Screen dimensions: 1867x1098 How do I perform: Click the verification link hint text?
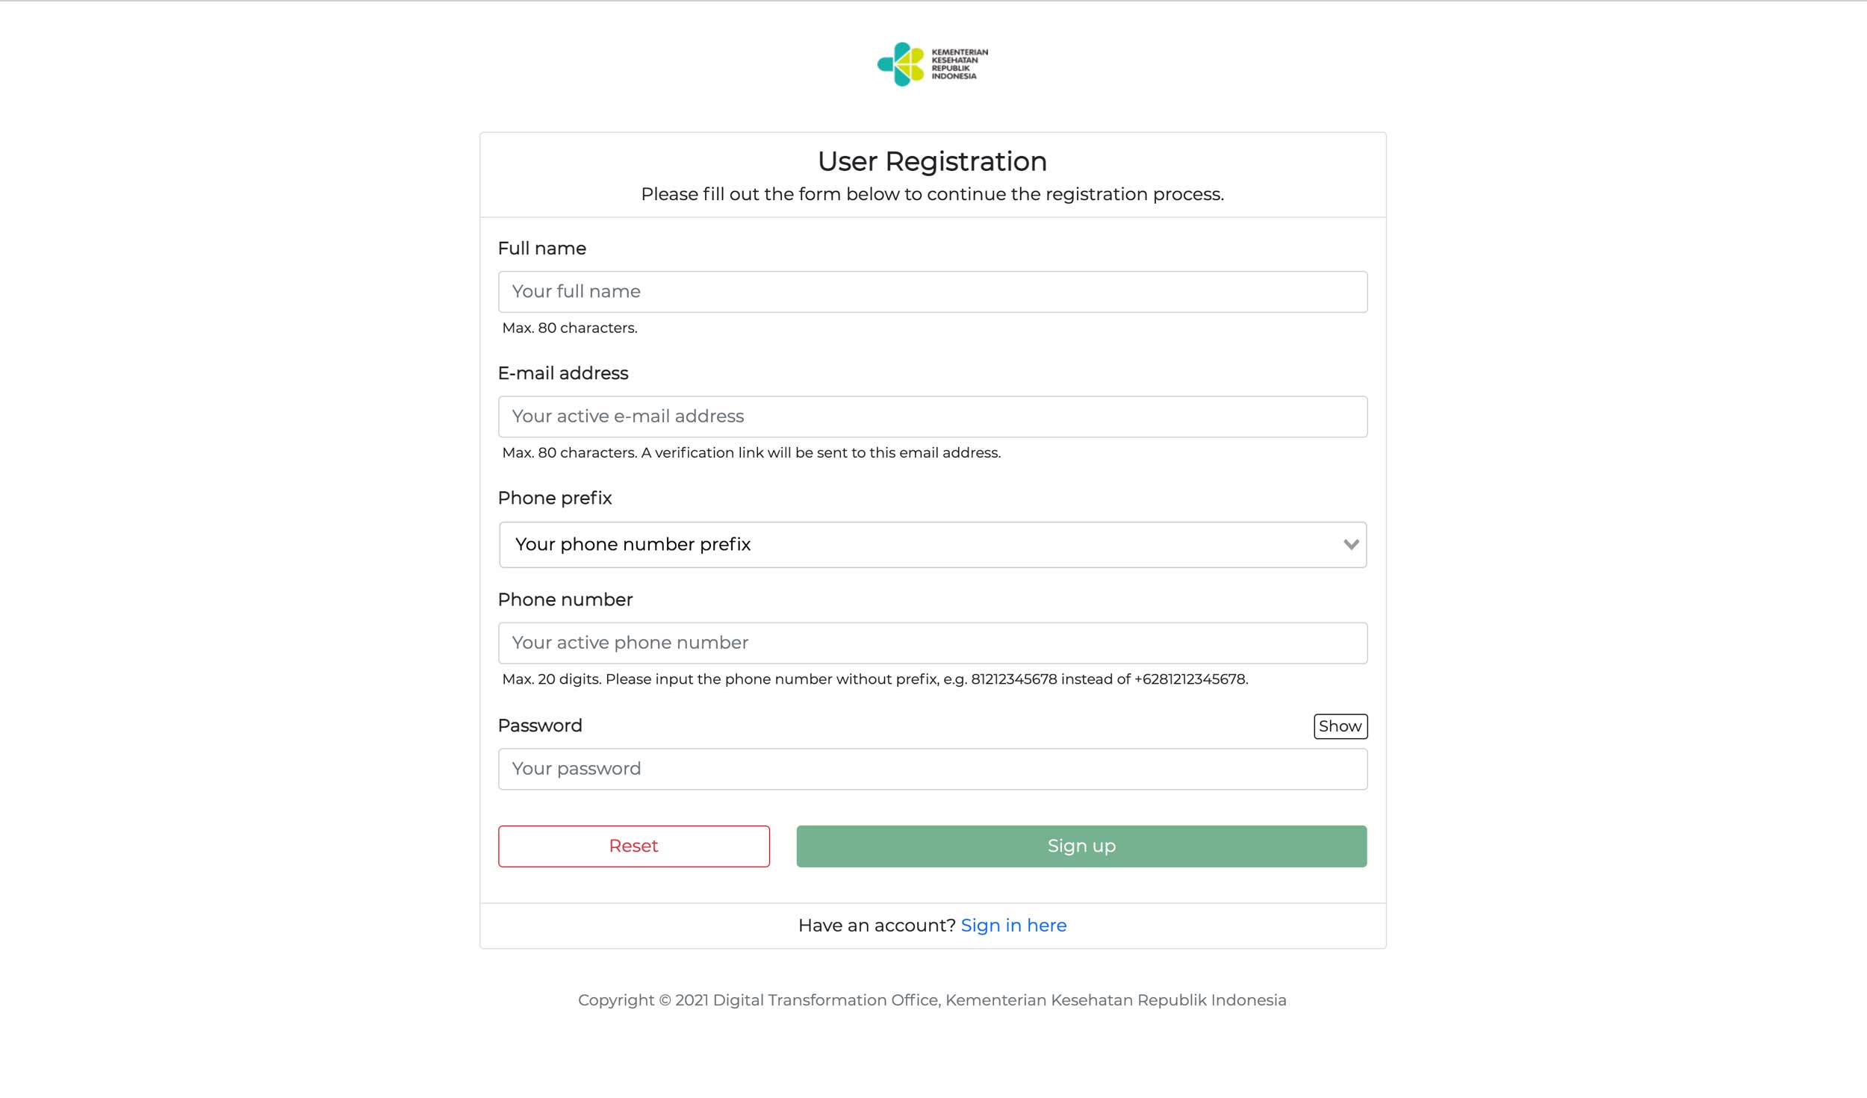751,453
